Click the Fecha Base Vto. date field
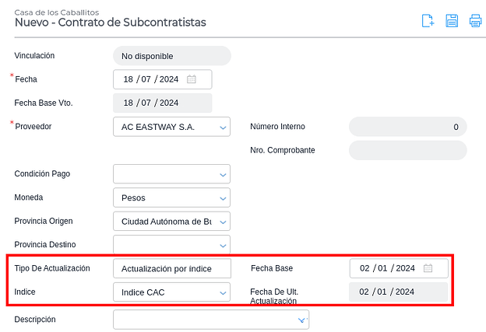 pos(162,103)
